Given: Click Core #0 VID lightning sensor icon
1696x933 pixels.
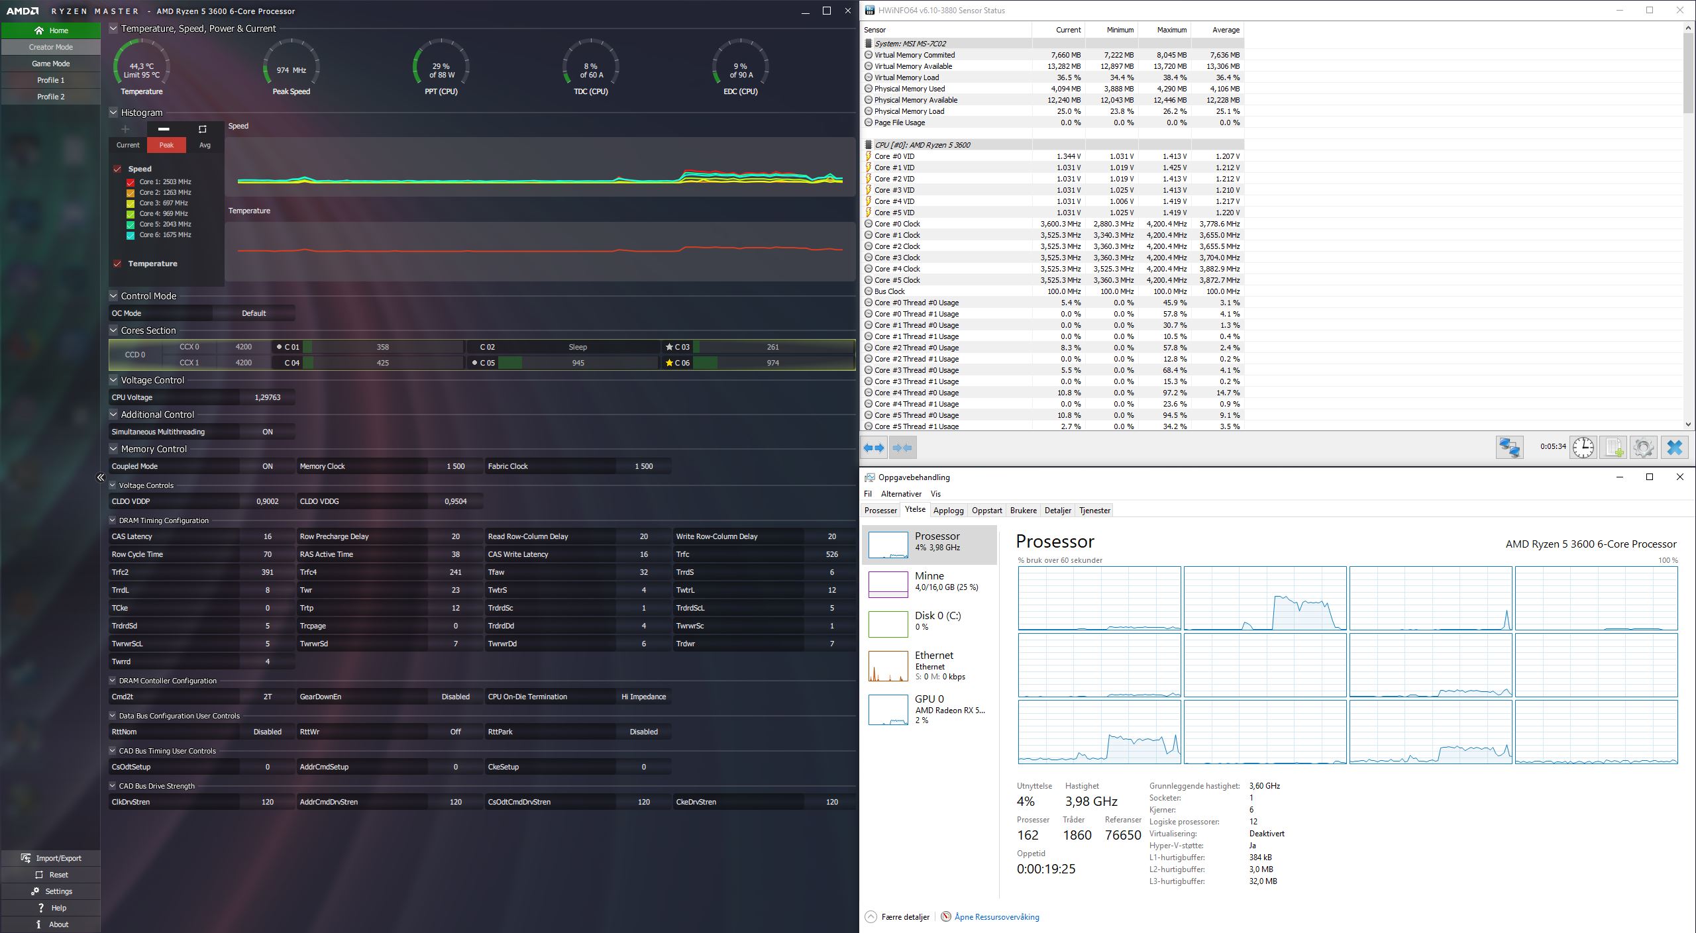Looking at the screenshot, I should [x=868, y=156].
